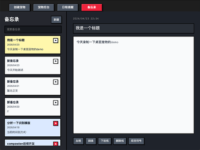Image resolution: width=200 pixels, height=150 pixels.
Task: Click into the memo body text area
Action: [134, 85]
